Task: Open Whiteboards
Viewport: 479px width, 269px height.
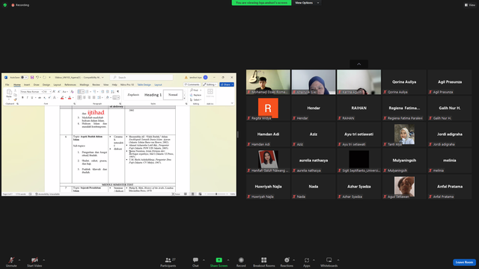Action: (x=329, y=262)
